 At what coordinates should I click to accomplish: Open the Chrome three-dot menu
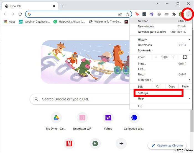pos(189,14)
